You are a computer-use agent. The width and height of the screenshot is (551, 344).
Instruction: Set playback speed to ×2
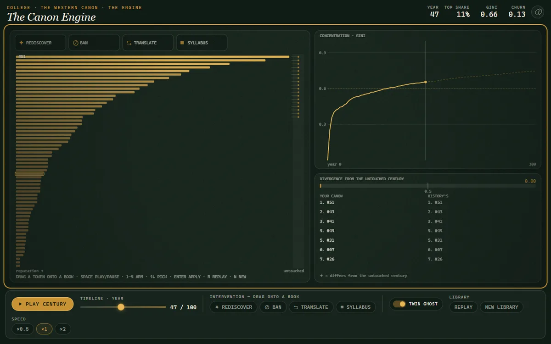click(x=63, y=329)
